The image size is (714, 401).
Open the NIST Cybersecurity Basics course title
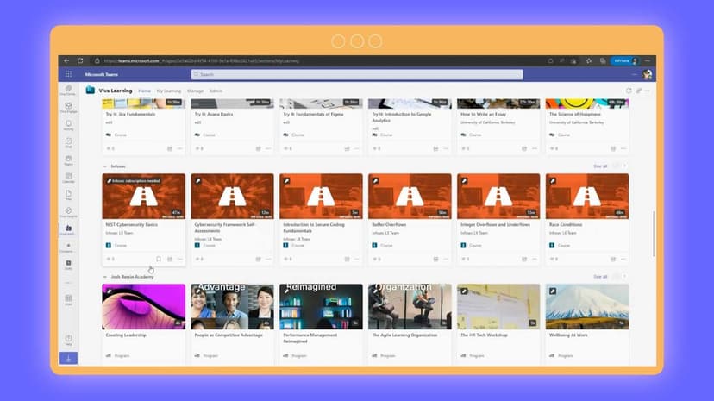click(x=132, y=225)
